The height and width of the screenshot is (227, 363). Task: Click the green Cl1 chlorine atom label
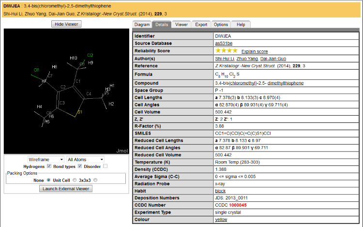click(36, 70)
